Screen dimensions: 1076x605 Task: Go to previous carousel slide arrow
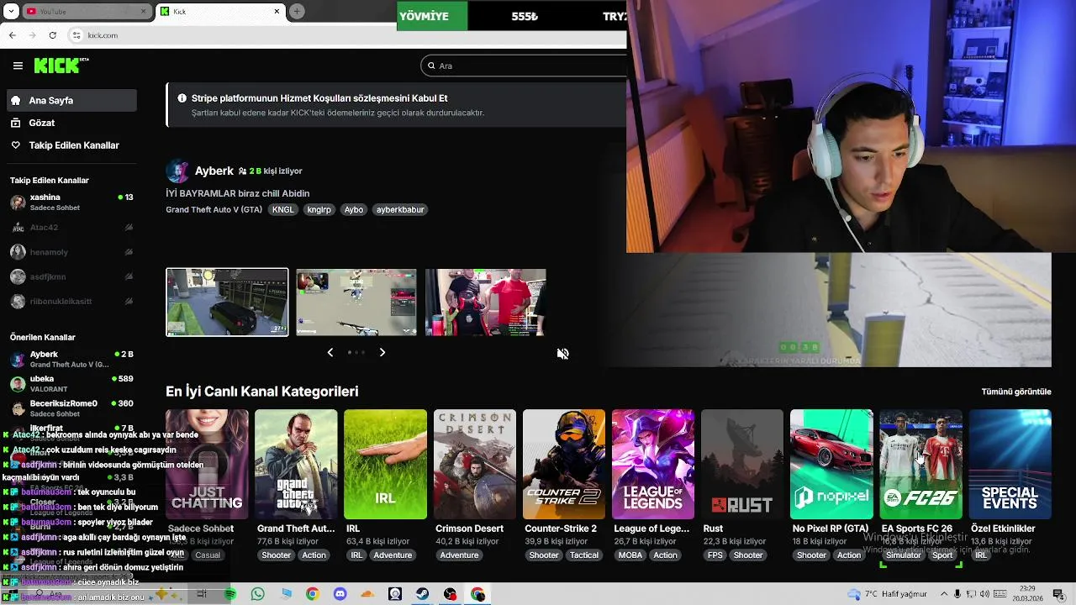pos(330,352)
